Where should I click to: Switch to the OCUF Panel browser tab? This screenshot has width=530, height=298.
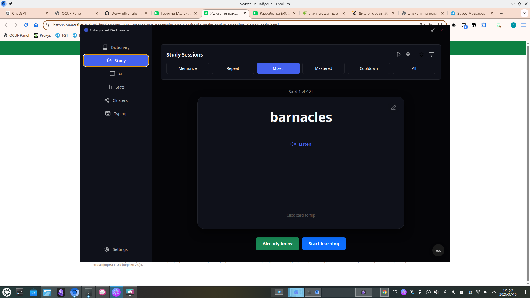76,13
